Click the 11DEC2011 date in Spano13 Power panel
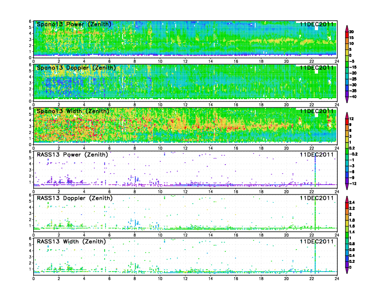The image size is (387, 299). click(x=317, y=24)
